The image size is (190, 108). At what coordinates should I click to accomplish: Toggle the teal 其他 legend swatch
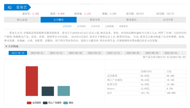pos(66,103)
